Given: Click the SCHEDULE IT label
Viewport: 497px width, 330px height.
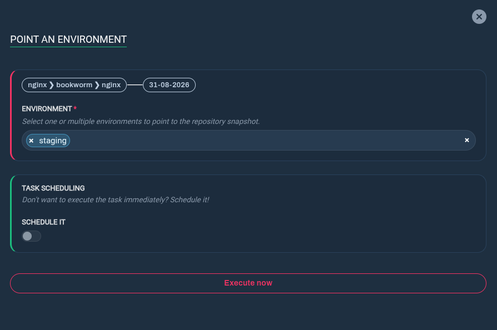Looking at the screenshot, I should pos(43,222).
